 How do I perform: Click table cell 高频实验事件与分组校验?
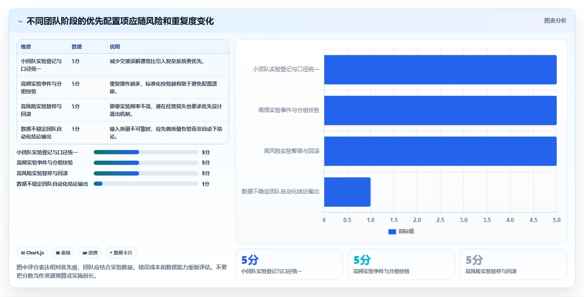click(x=42, y=87)
